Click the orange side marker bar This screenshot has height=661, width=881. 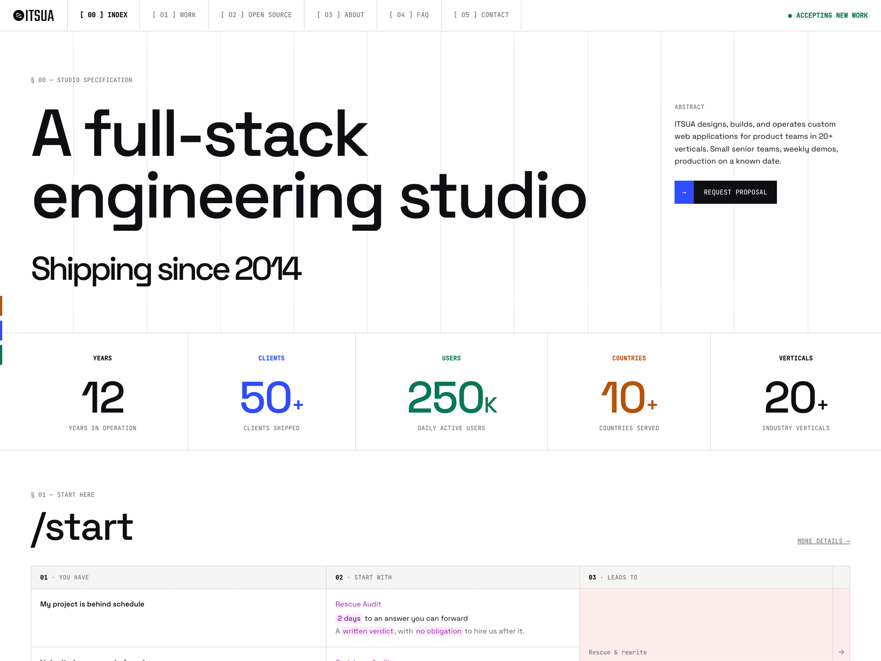tap(1, 306)
